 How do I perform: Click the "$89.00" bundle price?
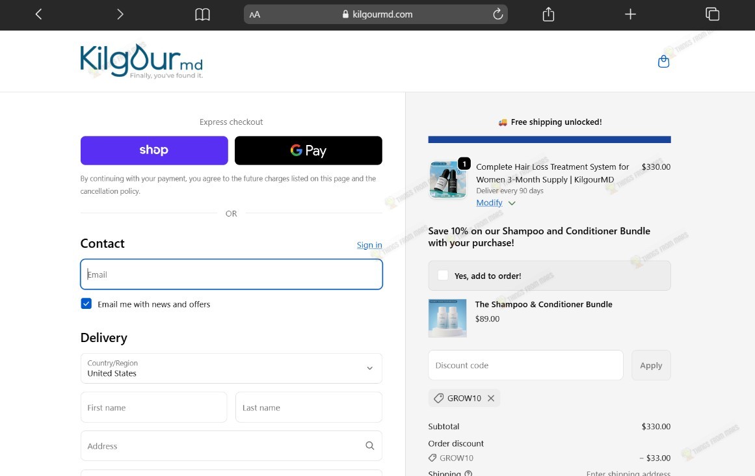(x=487, y=319)
